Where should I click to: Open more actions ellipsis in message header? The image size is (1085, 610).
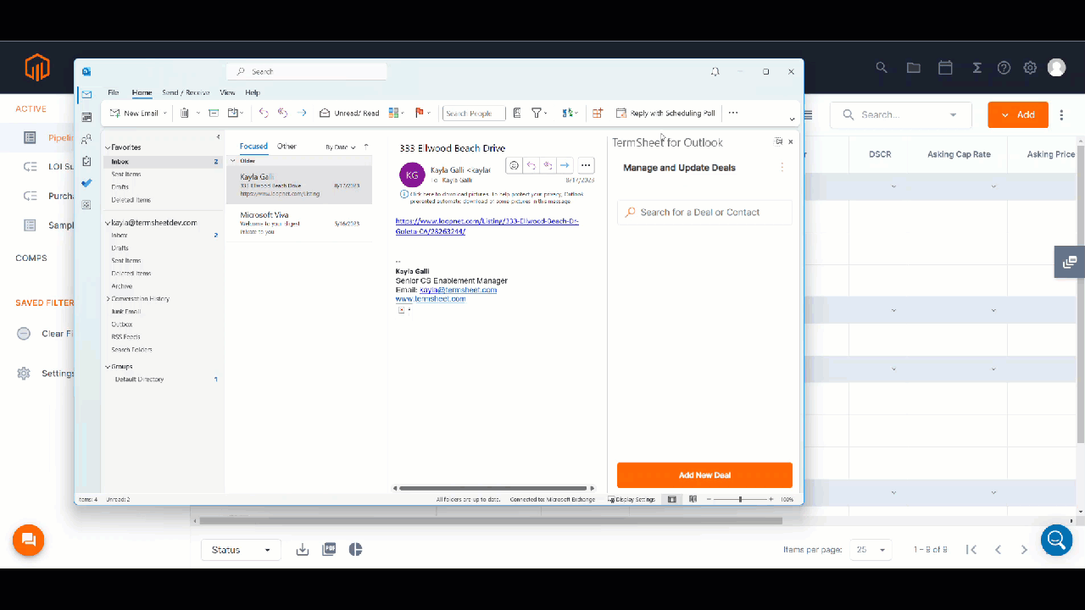pos(586,165)
